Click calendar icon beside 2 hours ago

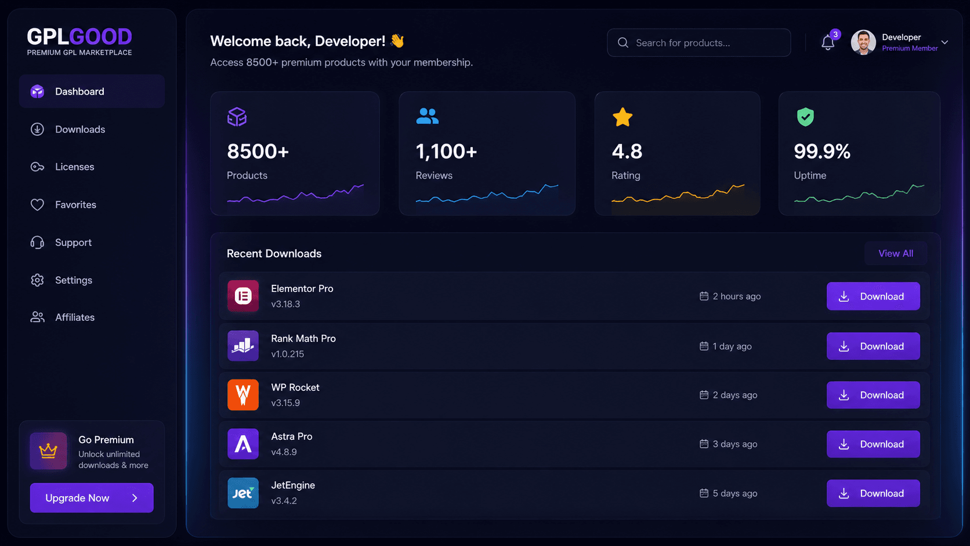pyautogui.click(x=704, y=296)
